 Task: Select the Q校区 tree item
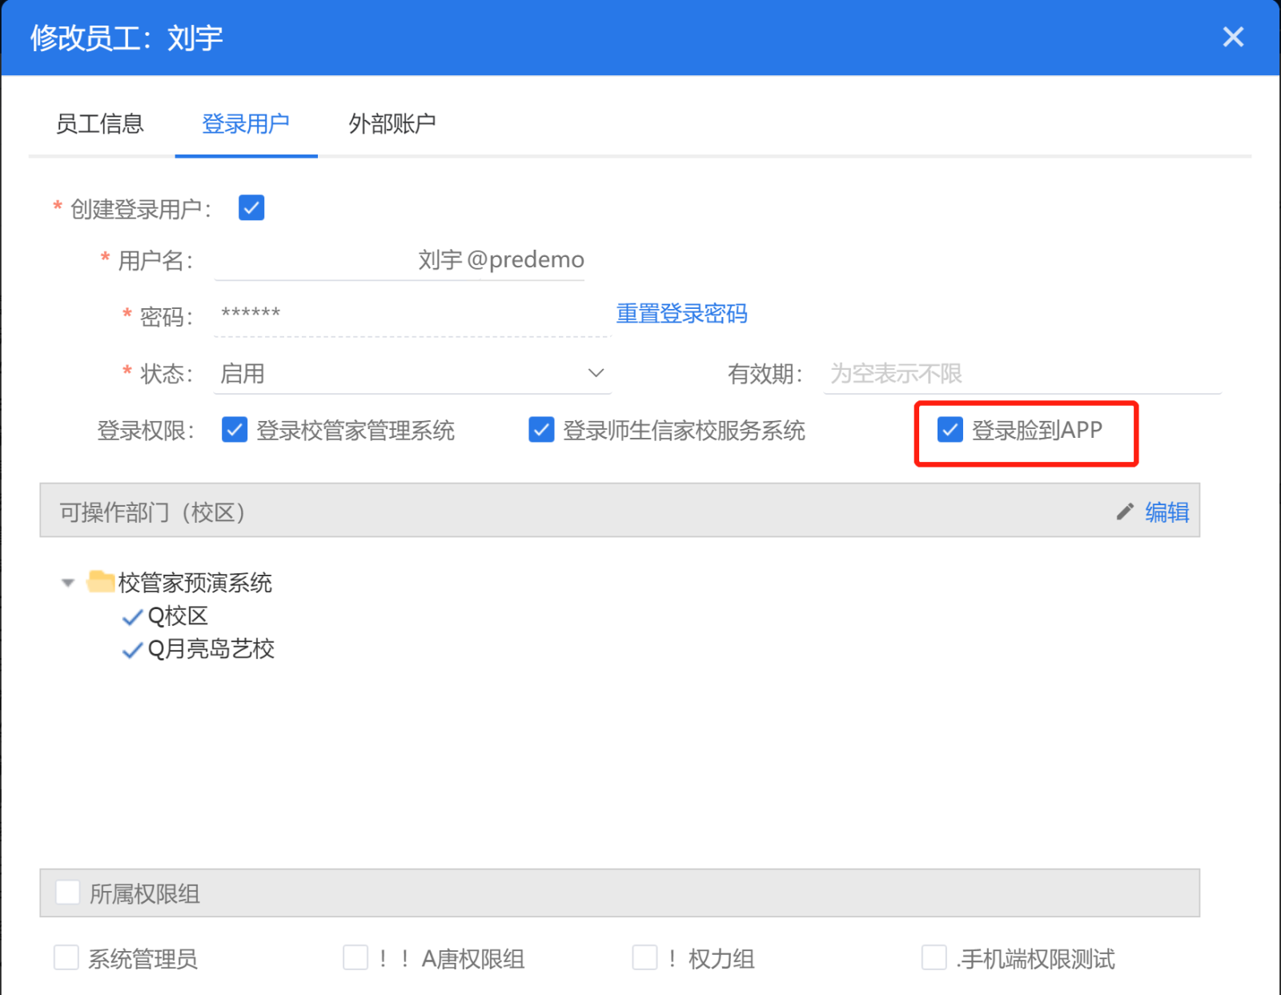coord(178,616)
